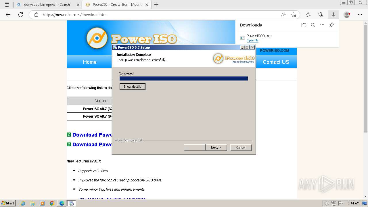The height and width of the screenshot is (207, 368).
Task: Click Next in PowerISO setup
Action: 216,147
